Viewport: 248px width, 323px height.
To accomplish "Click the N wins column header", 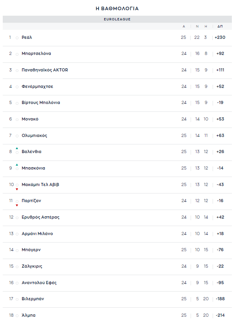I will pyautogui.click(x=197, y=26).
